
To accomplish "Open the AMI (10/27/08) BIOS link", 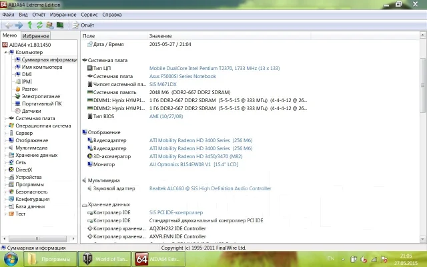I will point(166,116).
